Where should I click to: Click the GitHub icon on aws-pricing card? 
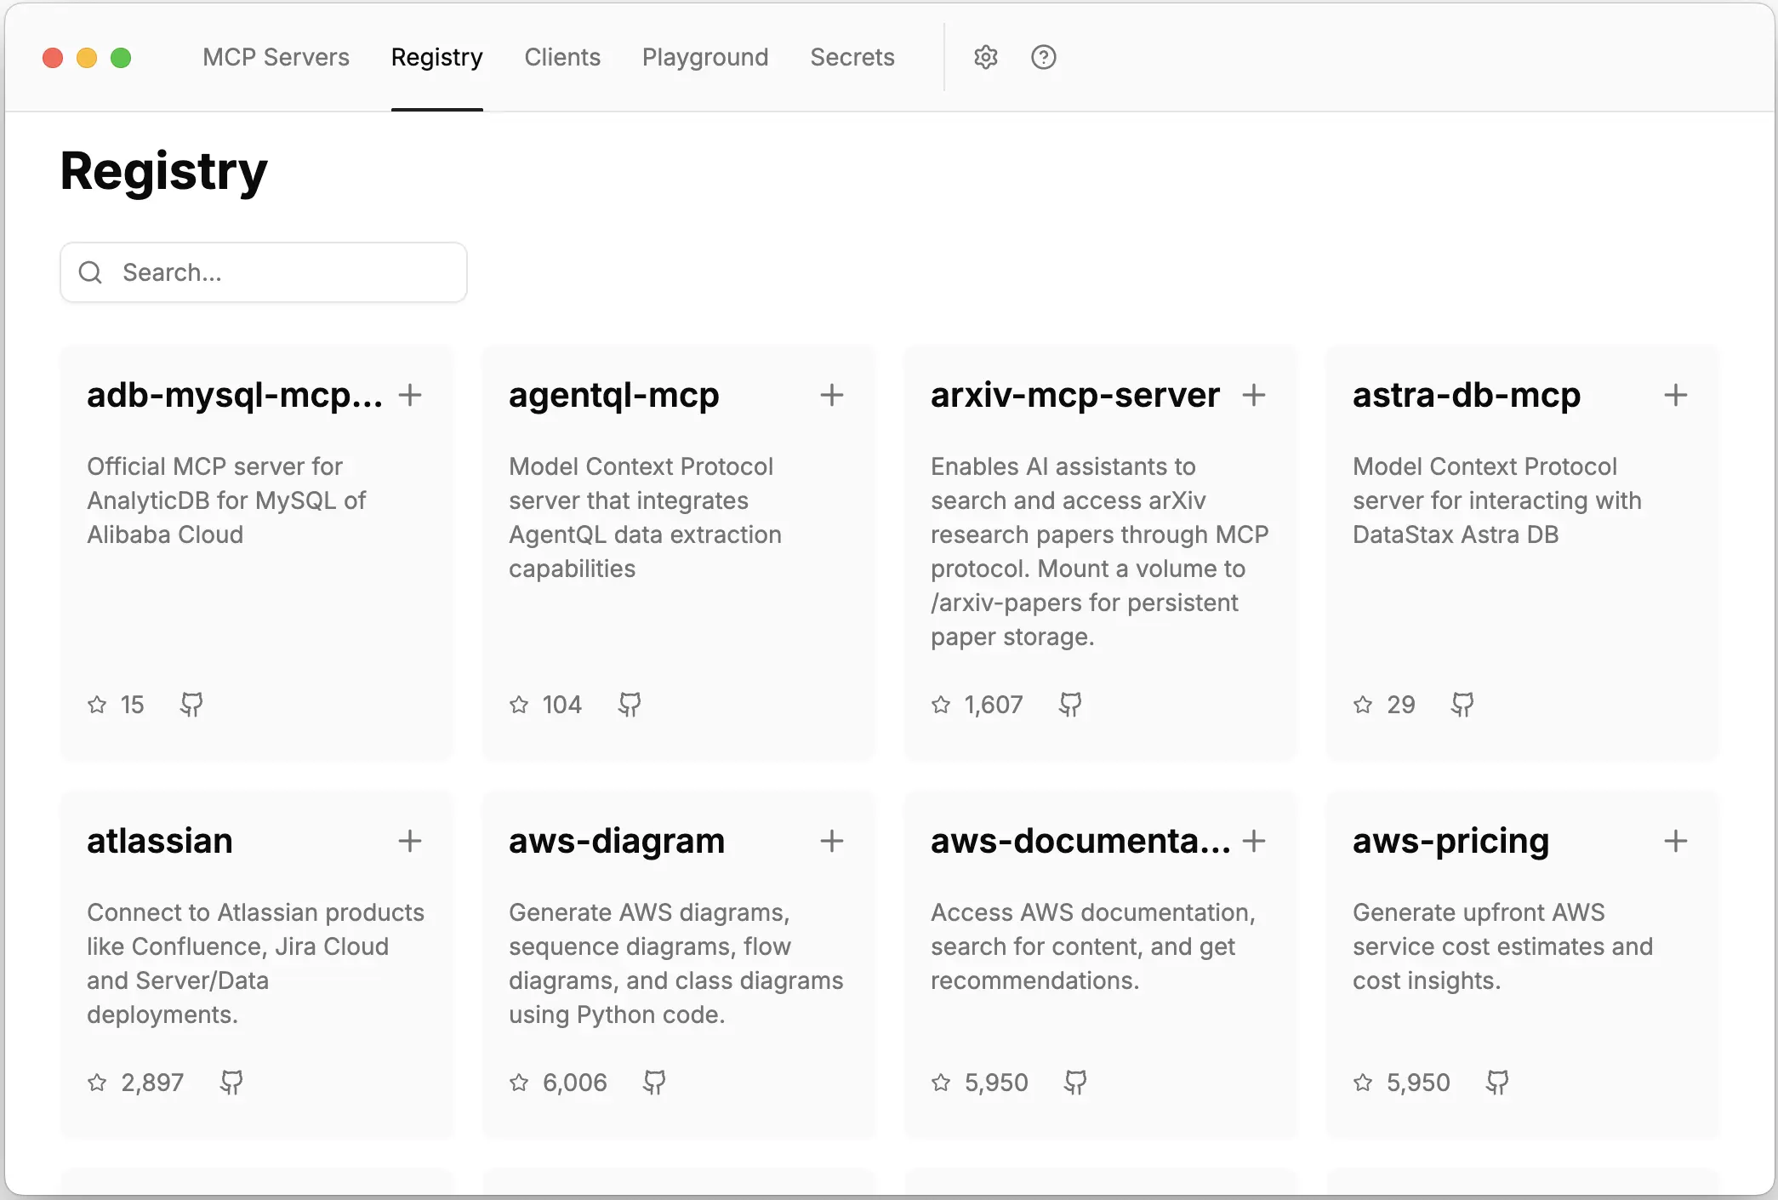(1497, 1082)
